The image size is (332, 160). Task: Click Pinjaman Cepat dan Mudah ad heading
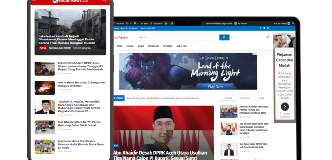point(284,60)
